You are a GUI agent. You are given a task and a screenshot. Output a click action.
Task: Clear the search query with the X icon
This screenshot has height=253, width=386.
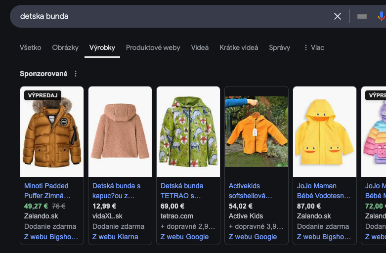point(337,16)
